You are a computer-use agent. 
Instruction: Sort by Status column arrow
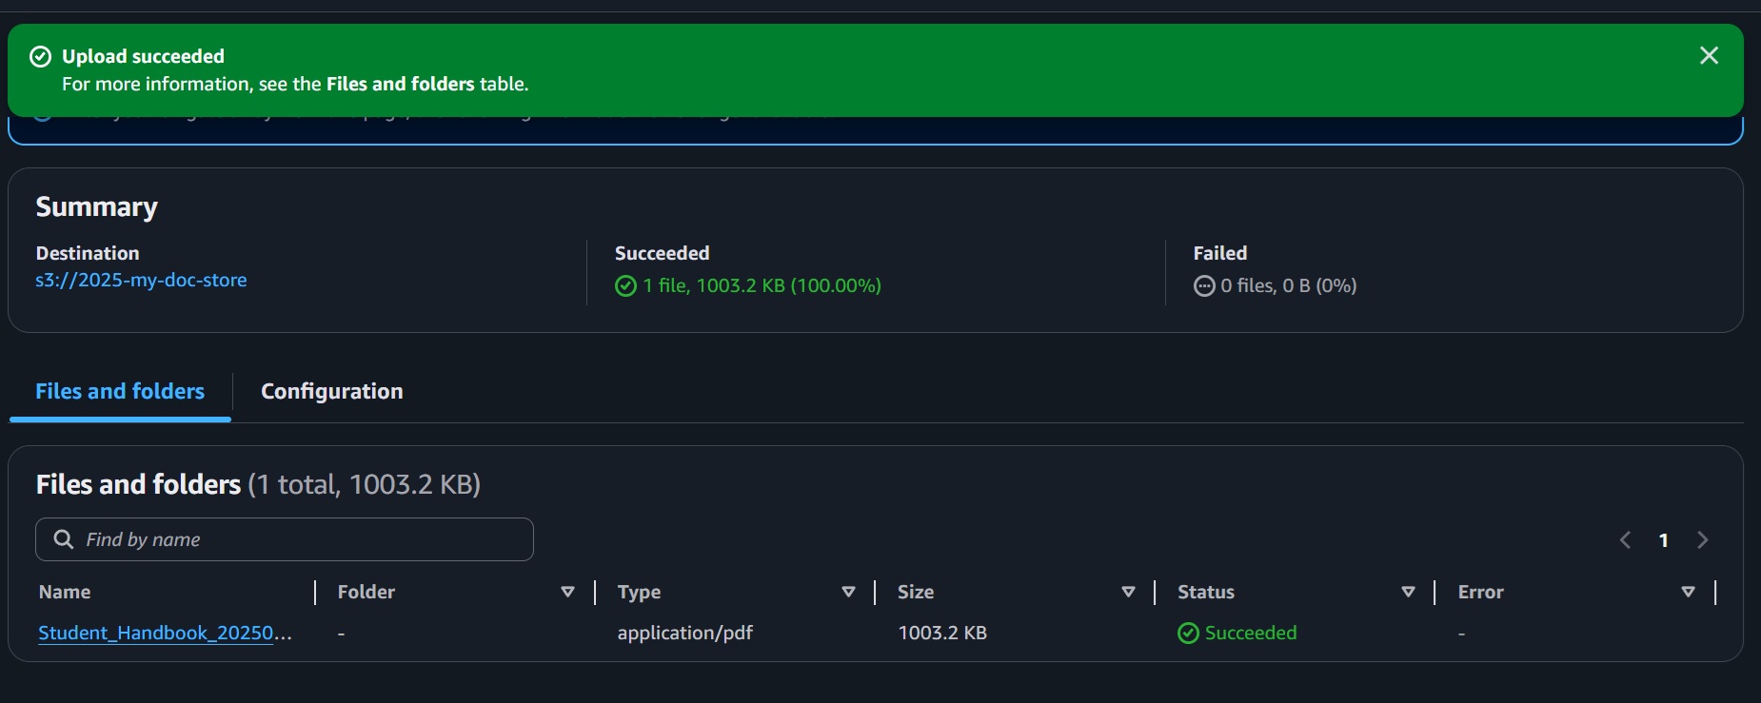[1409, 592]
